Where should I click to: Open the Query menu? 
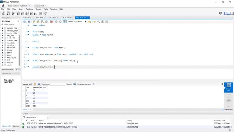coord(21,9)
